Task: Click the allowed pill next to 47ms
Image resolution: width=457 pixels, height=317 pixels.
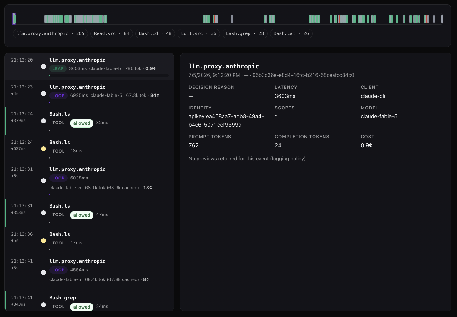Action: (x=82, y=215)
